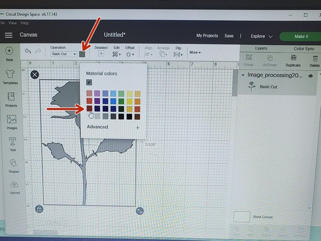Pick the bright red swatch in the second row

coord(89,101)
